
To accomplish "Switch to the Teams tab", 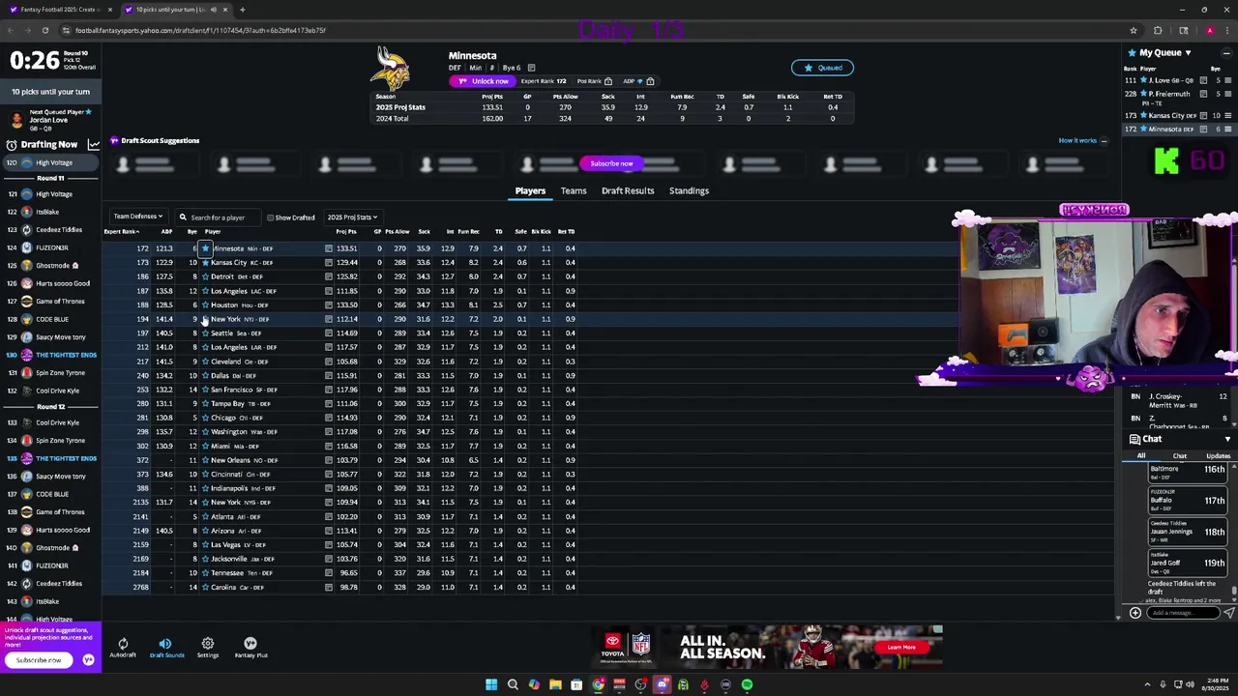I will coord(574,190).
